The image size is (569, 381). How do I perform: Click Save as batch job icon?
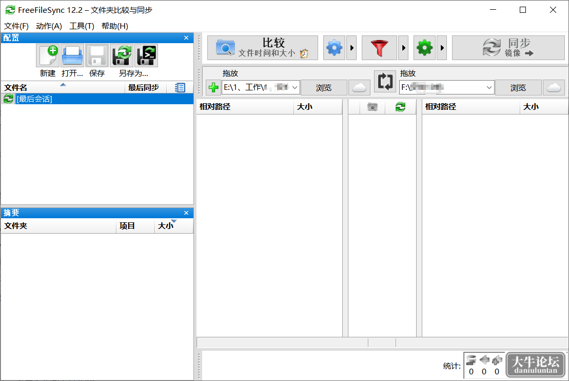[146, 55]
